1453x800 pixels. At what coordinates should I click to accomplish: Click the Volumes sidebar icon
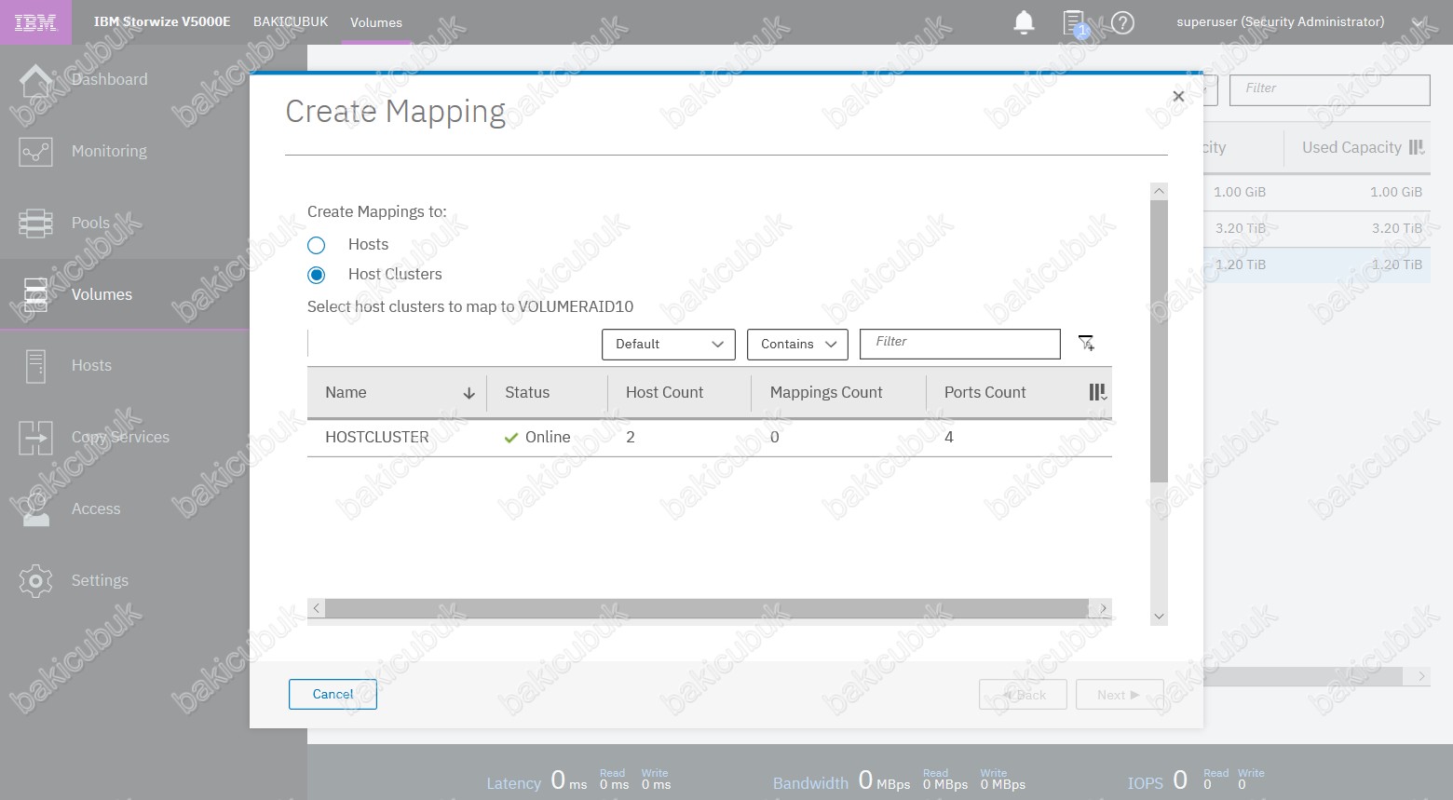[x=35, y=294]
